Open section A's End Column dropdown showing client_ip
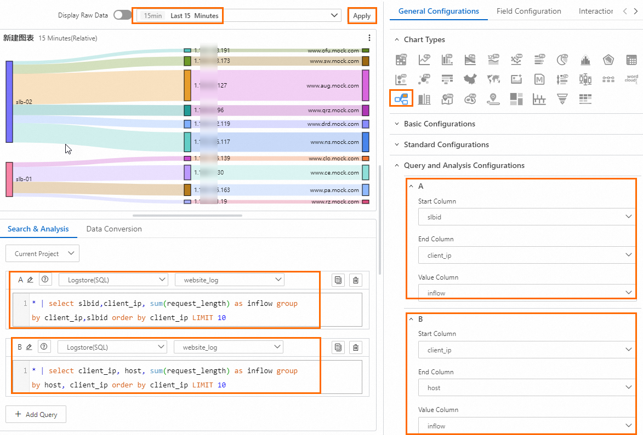The width and height of the screenshot is (643, 435). (527, 256)
